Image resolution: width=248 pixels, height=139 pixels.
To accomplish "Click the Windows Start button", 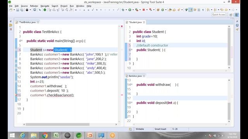I will coord(12,136).
